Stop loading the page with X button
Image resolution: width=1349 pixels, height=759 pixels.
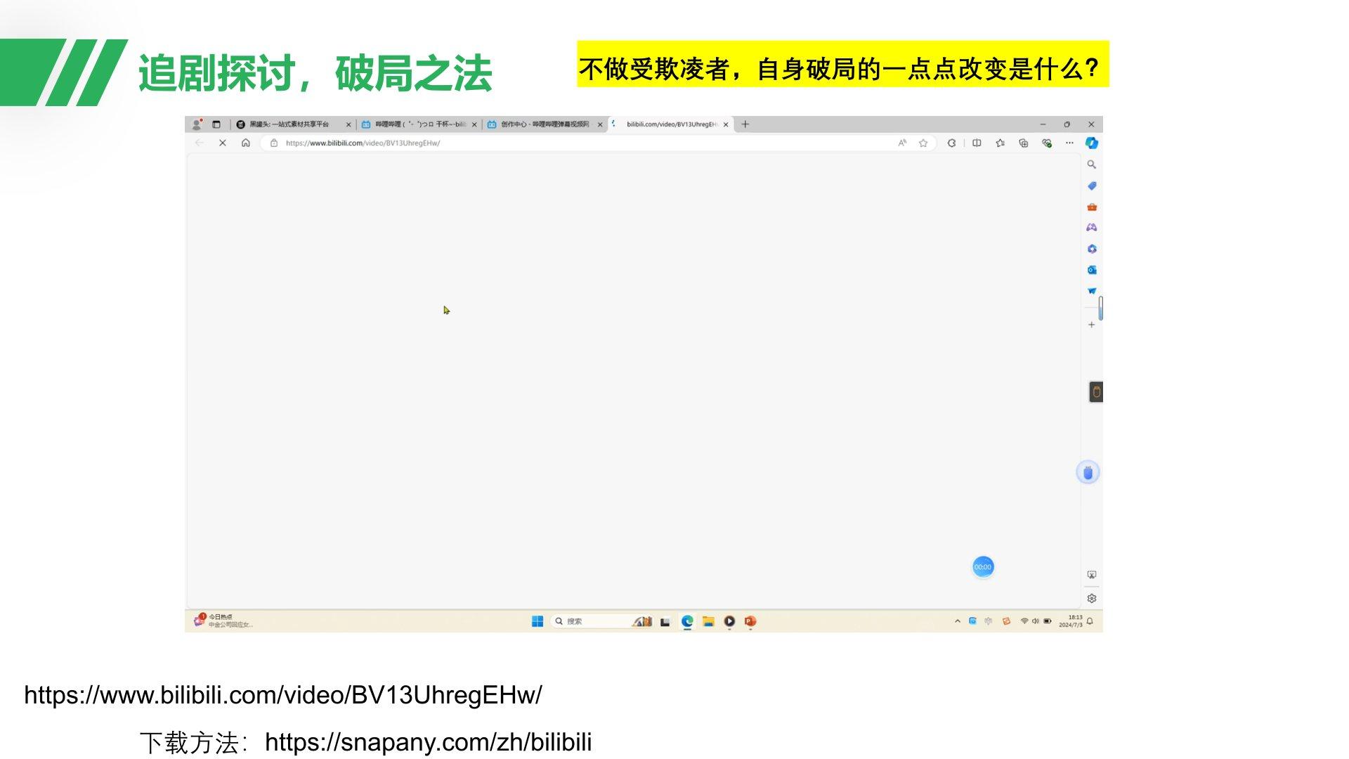click(222, 143)
